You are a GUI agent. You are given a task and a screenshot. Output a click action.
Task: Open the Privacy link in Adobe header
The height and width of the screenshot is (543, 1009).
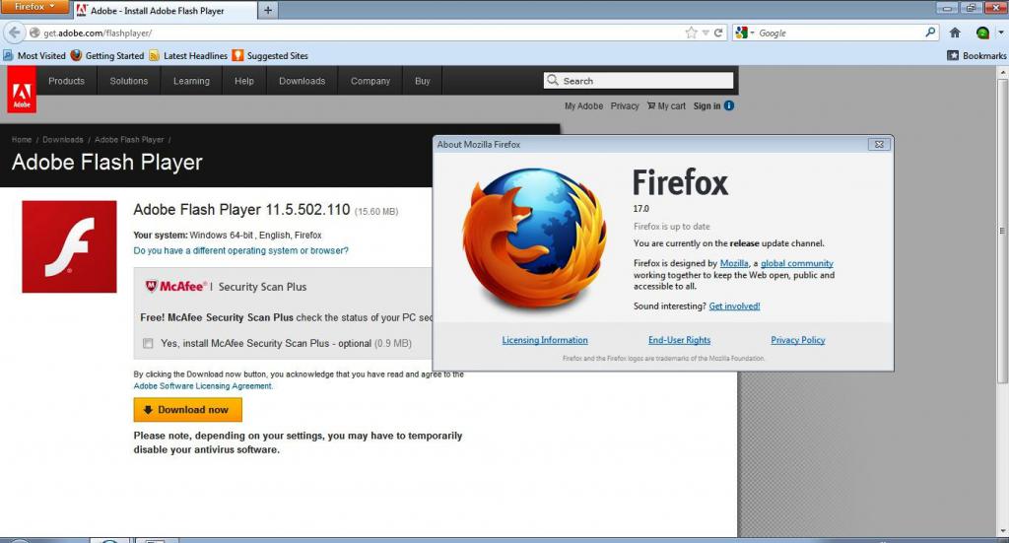click(x=624, y=106)
